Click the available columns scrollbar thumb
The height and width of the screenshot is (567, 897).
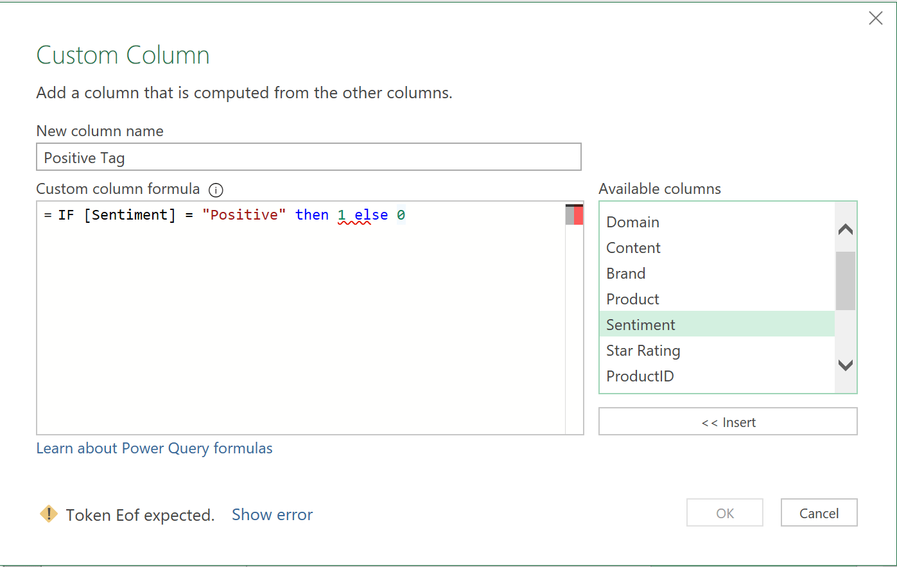(x=845, y=281)
